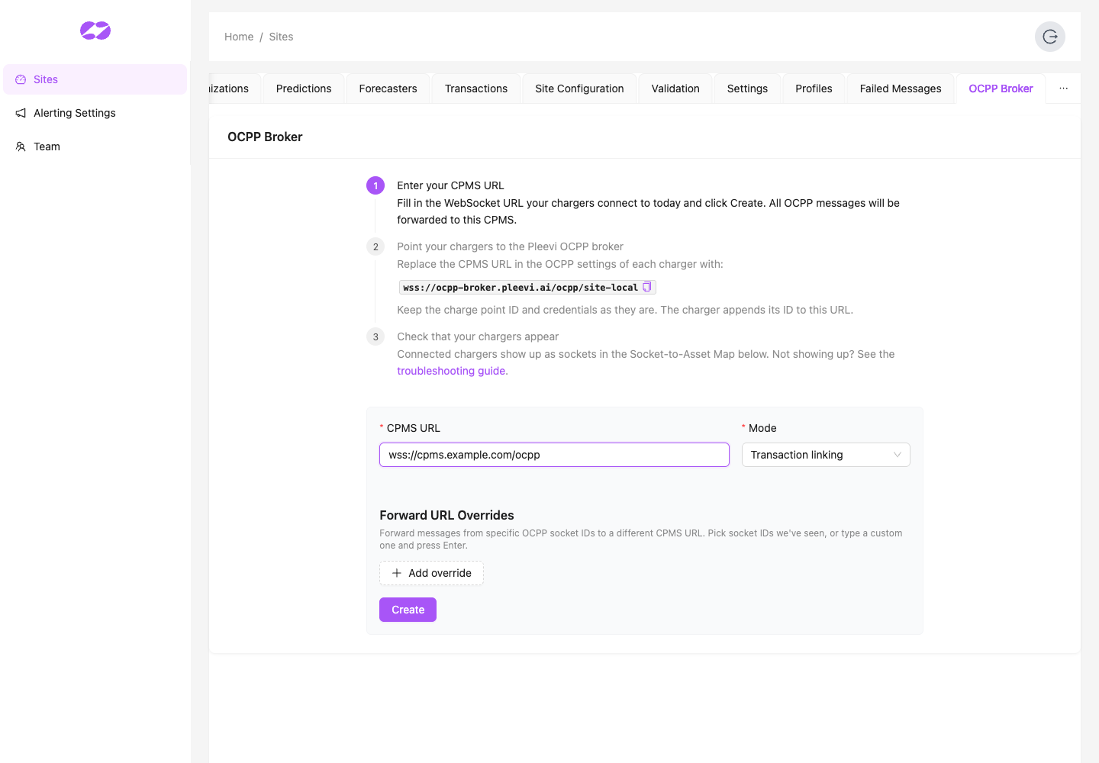The image size is (1099, 763).
Task: Copy the OCPP broker WebSocket URL
Action: (x=647, y=287)
